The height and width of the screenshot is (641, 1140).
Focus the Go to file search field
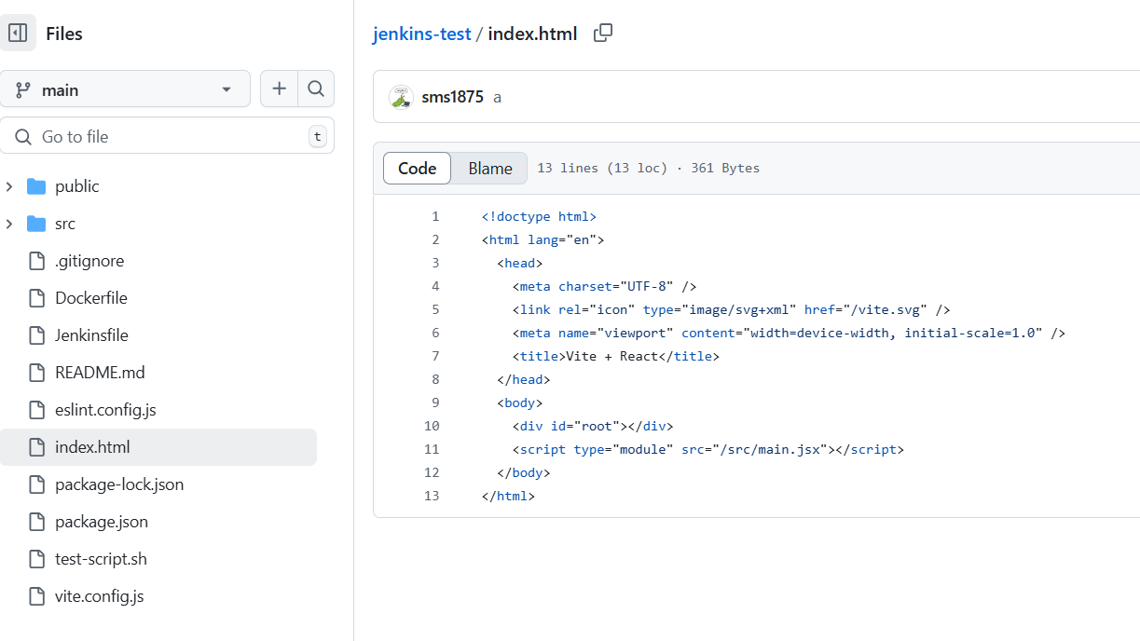coord(167,136)
